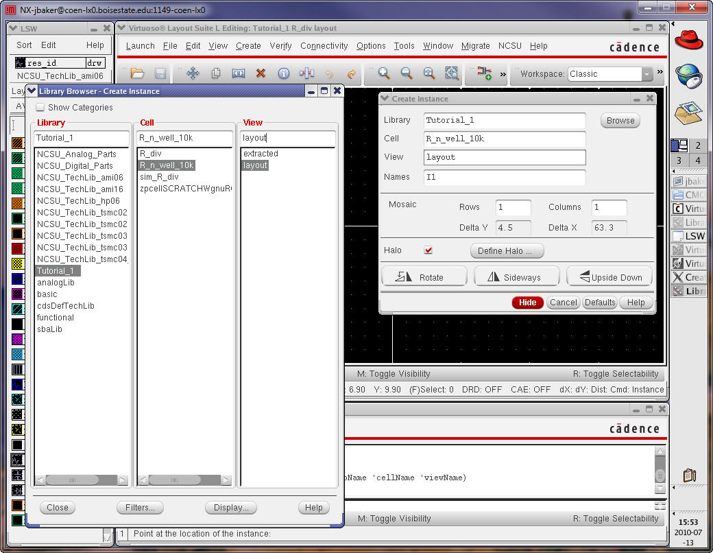Select the yellow layer swatch in LSW
This screenshot has width=713, height=553.
click(18, 263)
